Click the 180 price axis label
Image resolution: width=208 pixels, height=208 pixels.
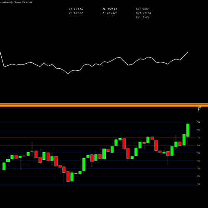coord(198,130)
